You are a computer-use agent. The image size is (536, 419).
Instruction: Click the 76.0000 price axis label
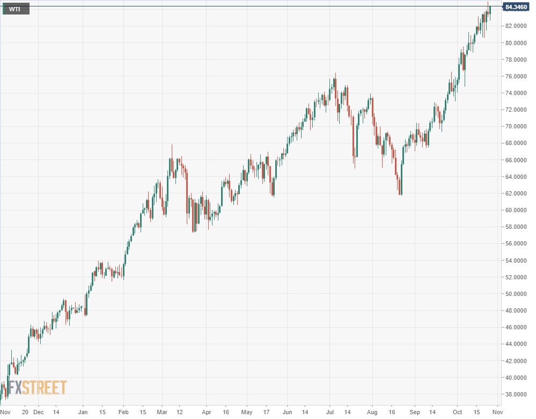[x=516, y=76]
